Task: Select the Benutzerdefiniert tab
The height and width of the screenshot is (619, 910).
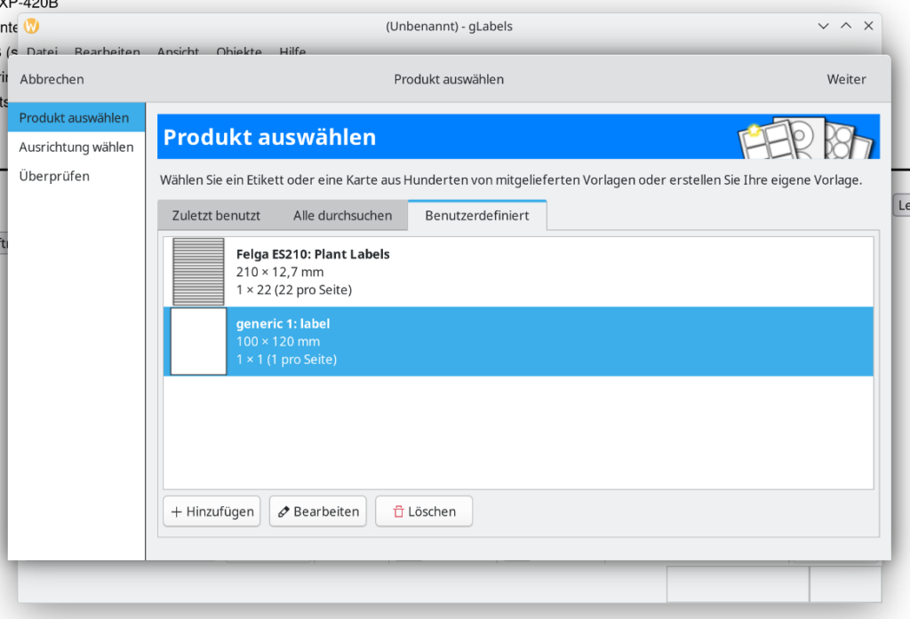Action: 476,216
